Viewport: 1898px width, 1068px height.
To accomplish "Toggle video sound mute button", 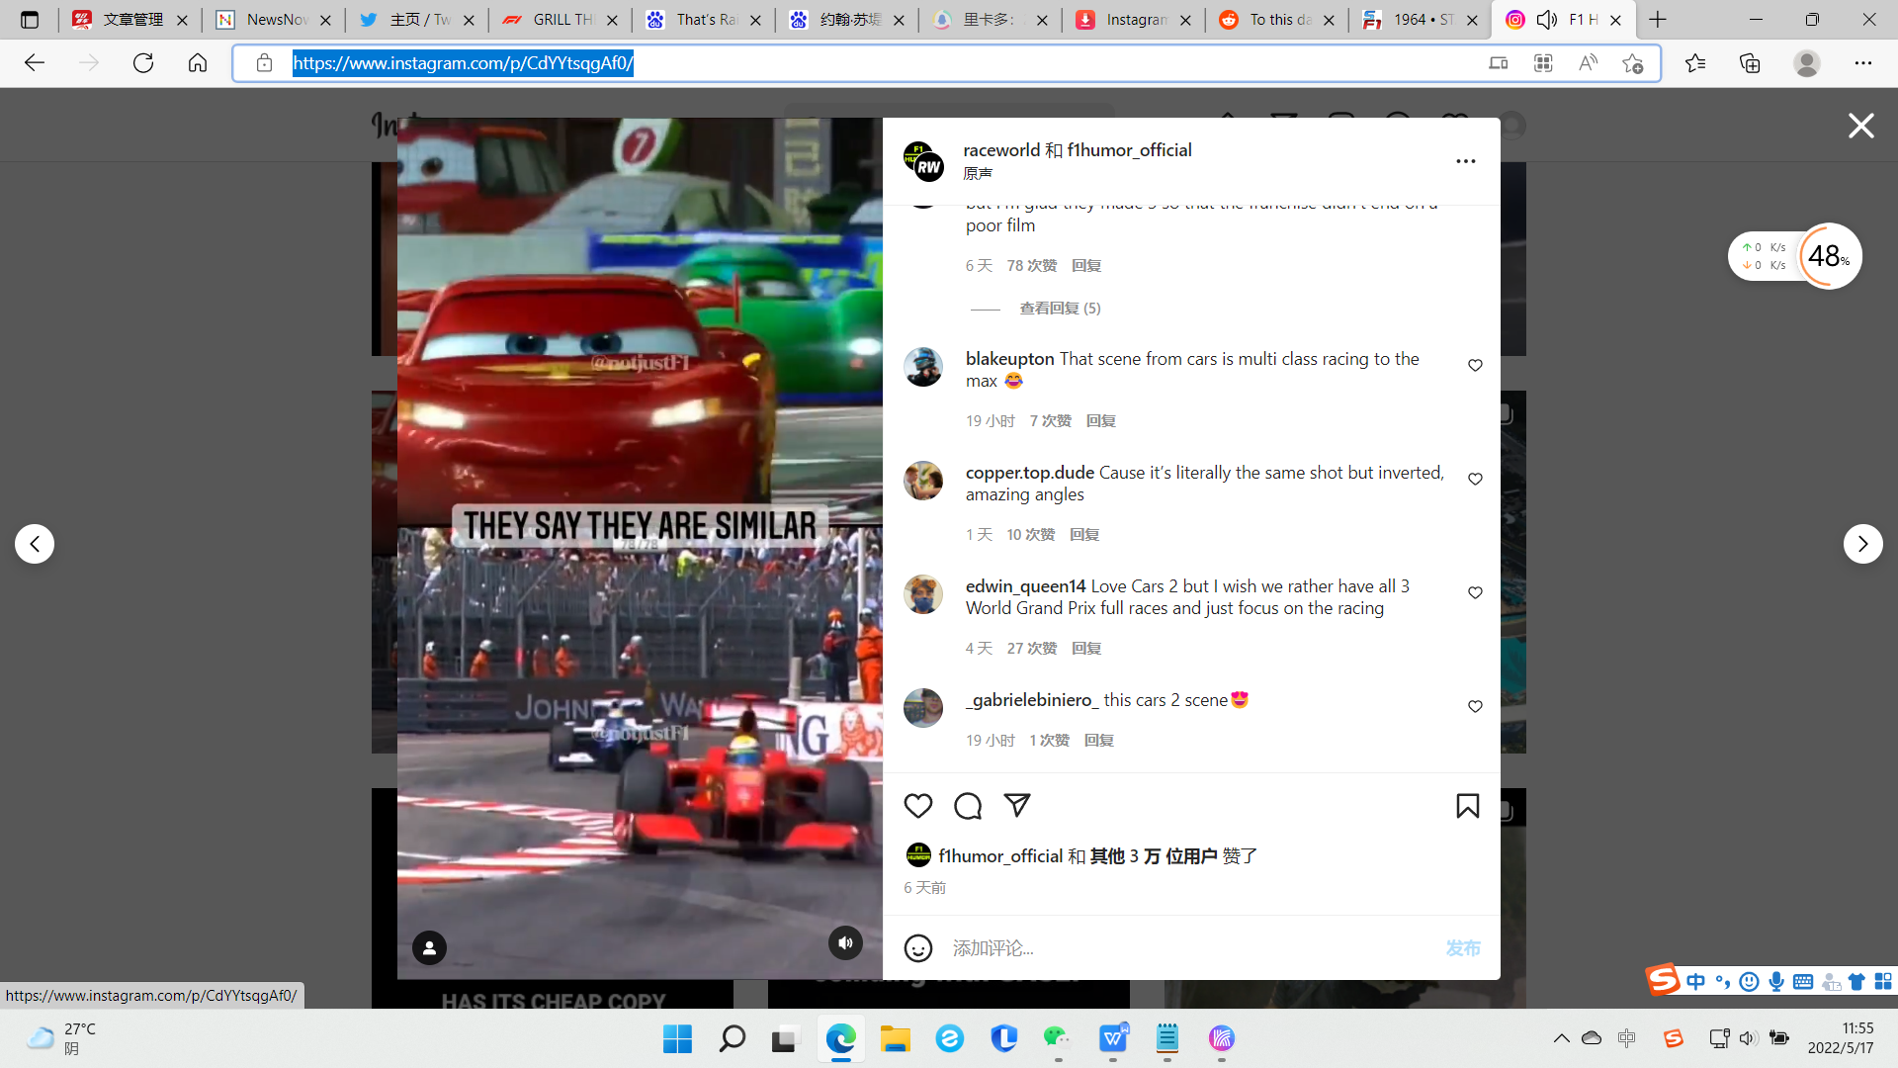I will (845, 943).
